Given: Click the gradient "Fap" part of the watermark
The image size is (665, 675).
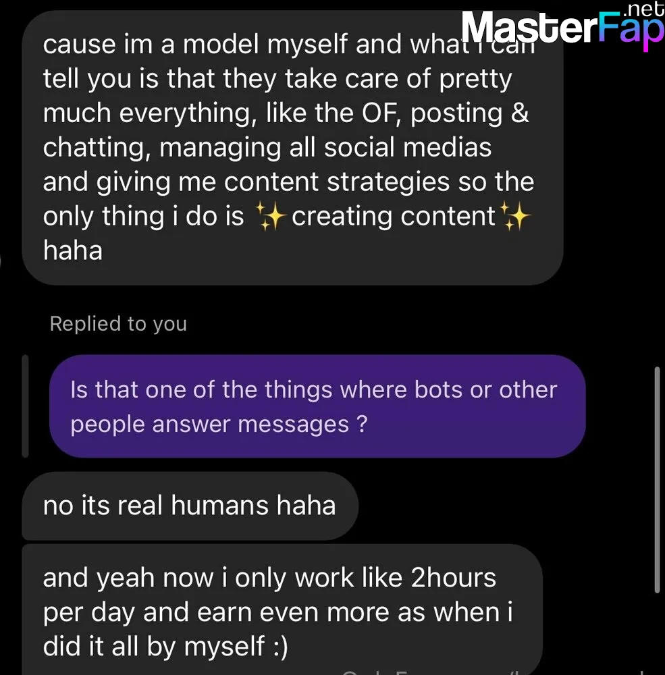Looking at the screenshot, I should coord(632,31).
